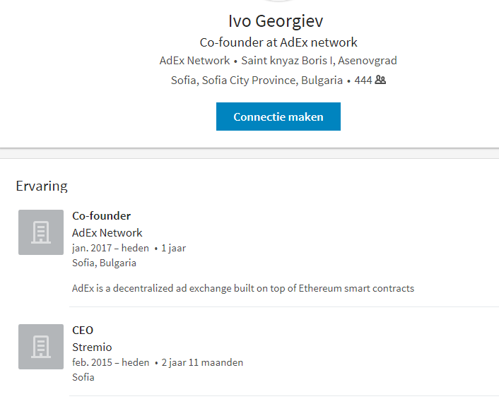
Task: Select the Co-founder job title
Action: pos(101,216)
